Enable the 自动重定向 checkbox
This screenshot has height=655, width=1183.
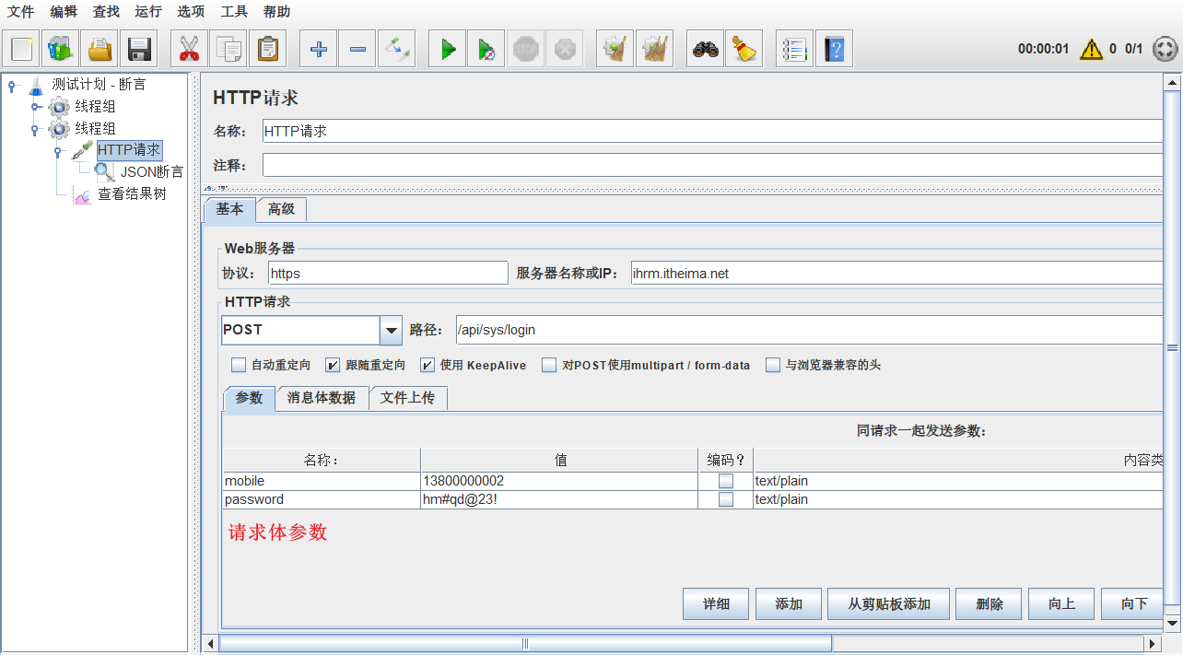click(x=239, y=365)
